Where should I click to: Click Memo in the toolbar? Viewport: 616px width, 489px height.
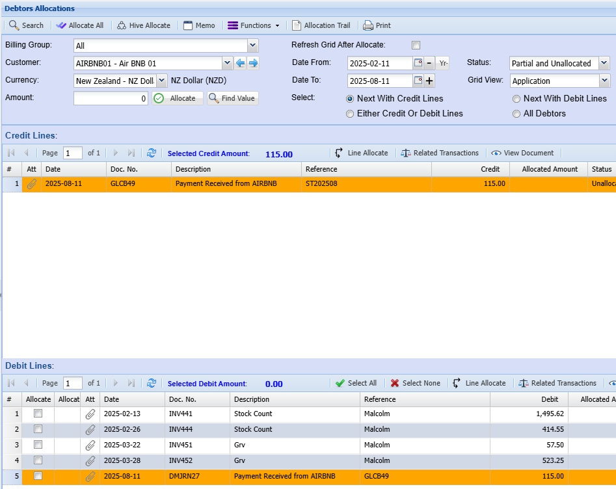pyautogui.click(x=199, y=25)
